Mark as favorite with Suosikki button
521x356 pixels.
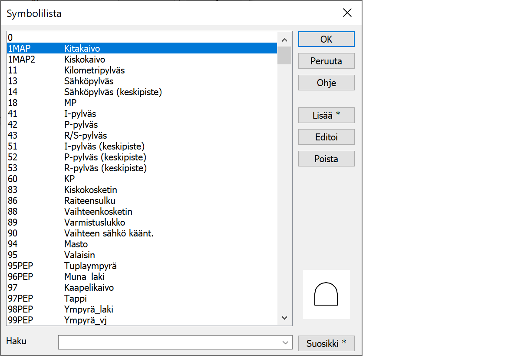(326, 343)
